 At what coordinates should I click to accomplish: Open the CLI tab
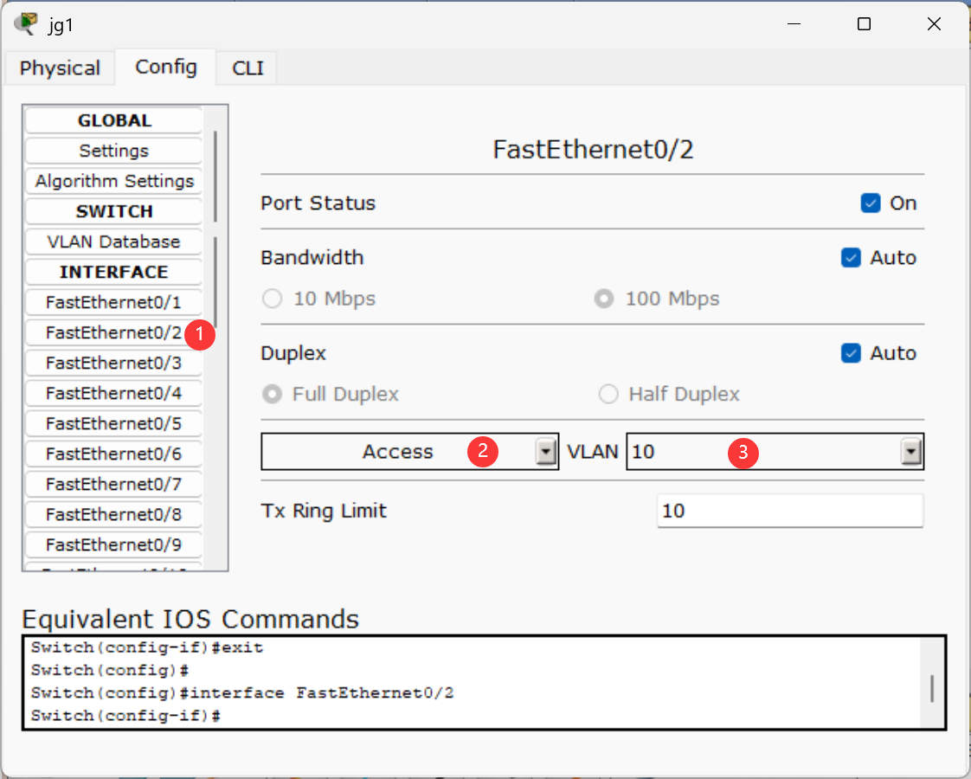point(248,68)
